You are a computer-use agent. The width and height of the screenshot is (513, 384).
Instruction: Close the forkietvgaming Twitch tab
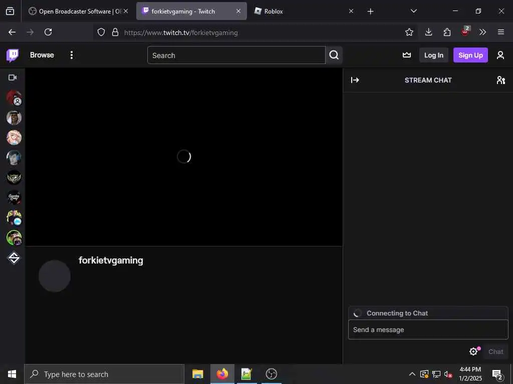click(x=238, y=11)
